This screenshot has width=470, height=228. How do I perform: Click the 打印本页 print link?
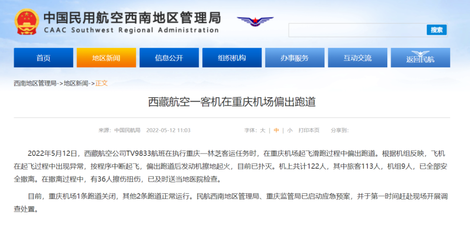(x=309, y=130)
